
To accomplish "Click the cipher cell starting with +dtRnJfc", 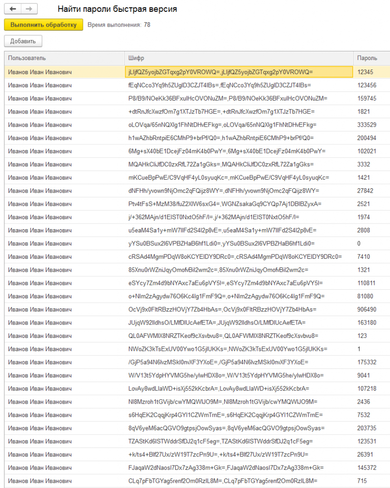I will 221,112.
